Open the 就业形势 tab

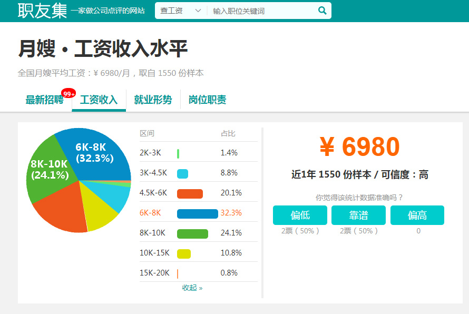pos(153,100)
